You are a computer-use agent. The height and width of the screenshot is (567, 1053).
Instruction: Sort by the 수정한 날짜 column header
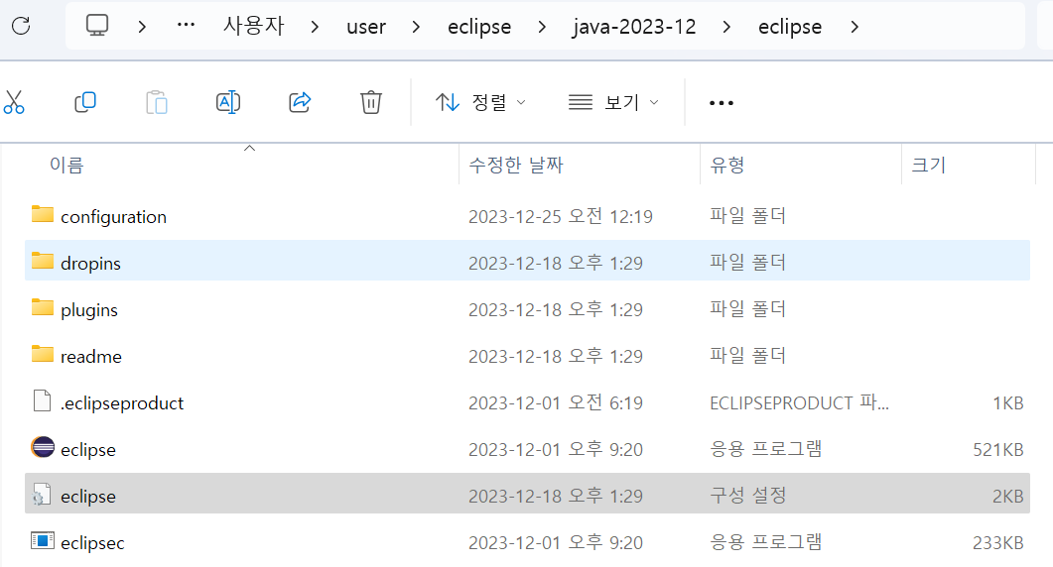click(x=516, y=166)
